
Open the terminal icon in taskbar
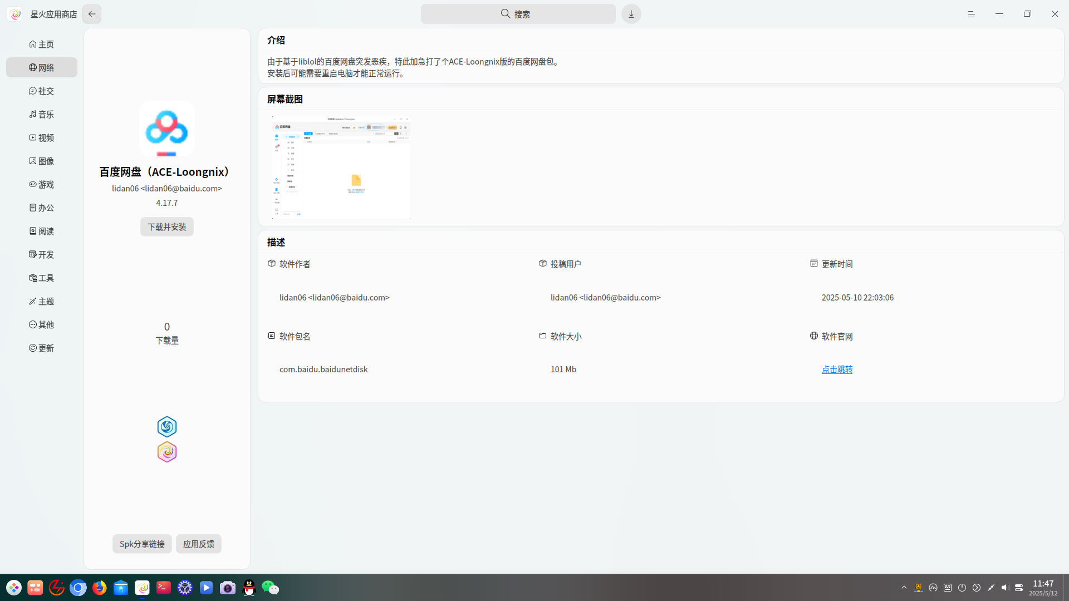(x=164, y=588)
